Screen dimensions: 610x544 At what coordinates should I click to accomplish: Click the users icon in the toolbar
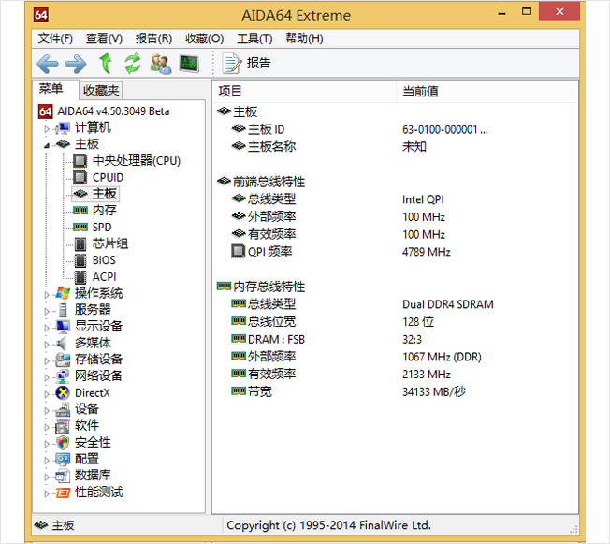pos(161,64)
